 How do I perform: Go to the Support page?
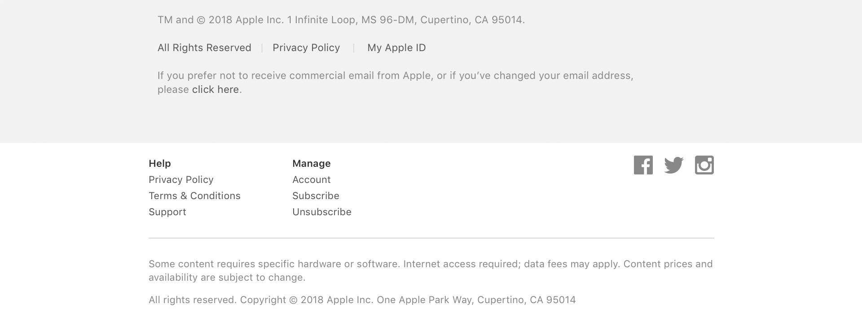pyautogui.click(x=167, y=212)
